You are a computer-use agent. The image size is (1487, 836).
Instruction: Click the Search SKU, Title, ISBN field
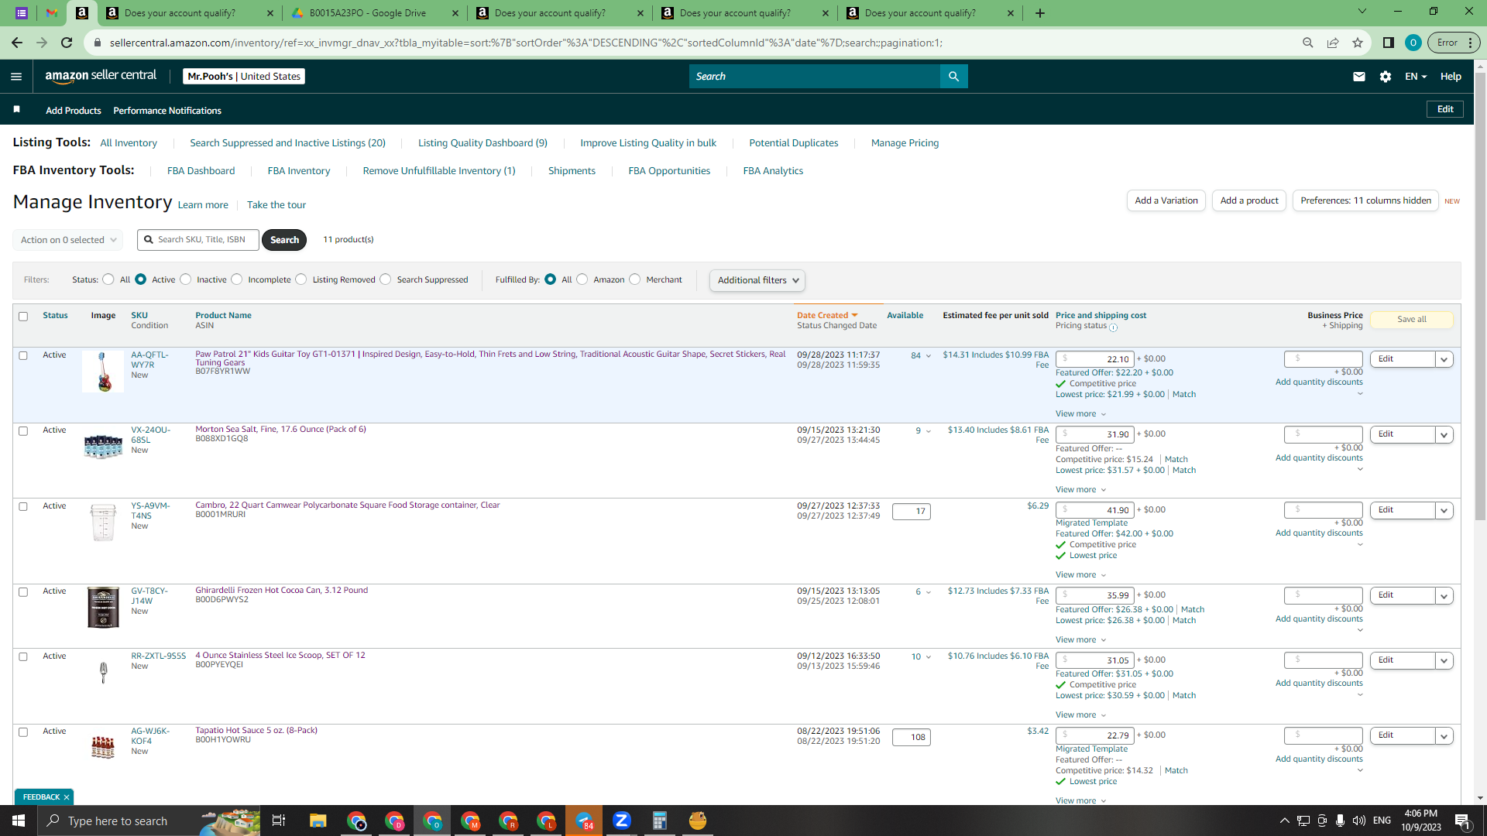coord(198,240)
